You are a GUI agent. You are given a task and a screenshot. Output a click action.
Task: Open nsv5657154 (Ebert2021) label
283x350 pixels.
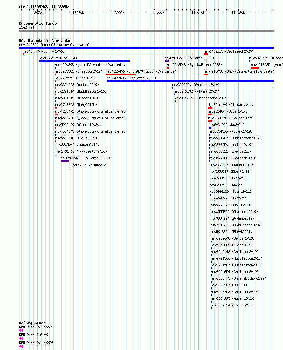(232, 305)
